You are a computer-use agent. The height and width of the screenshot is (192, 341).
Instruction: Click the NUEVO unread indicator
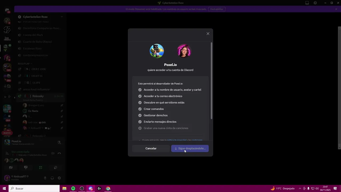7,133
